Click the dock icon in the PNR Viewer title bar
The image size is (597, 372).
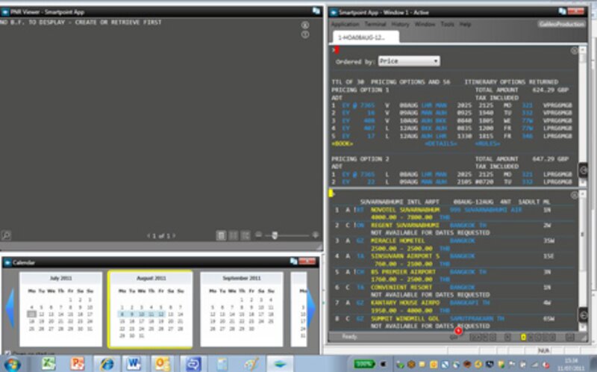[x=316, y=11]
